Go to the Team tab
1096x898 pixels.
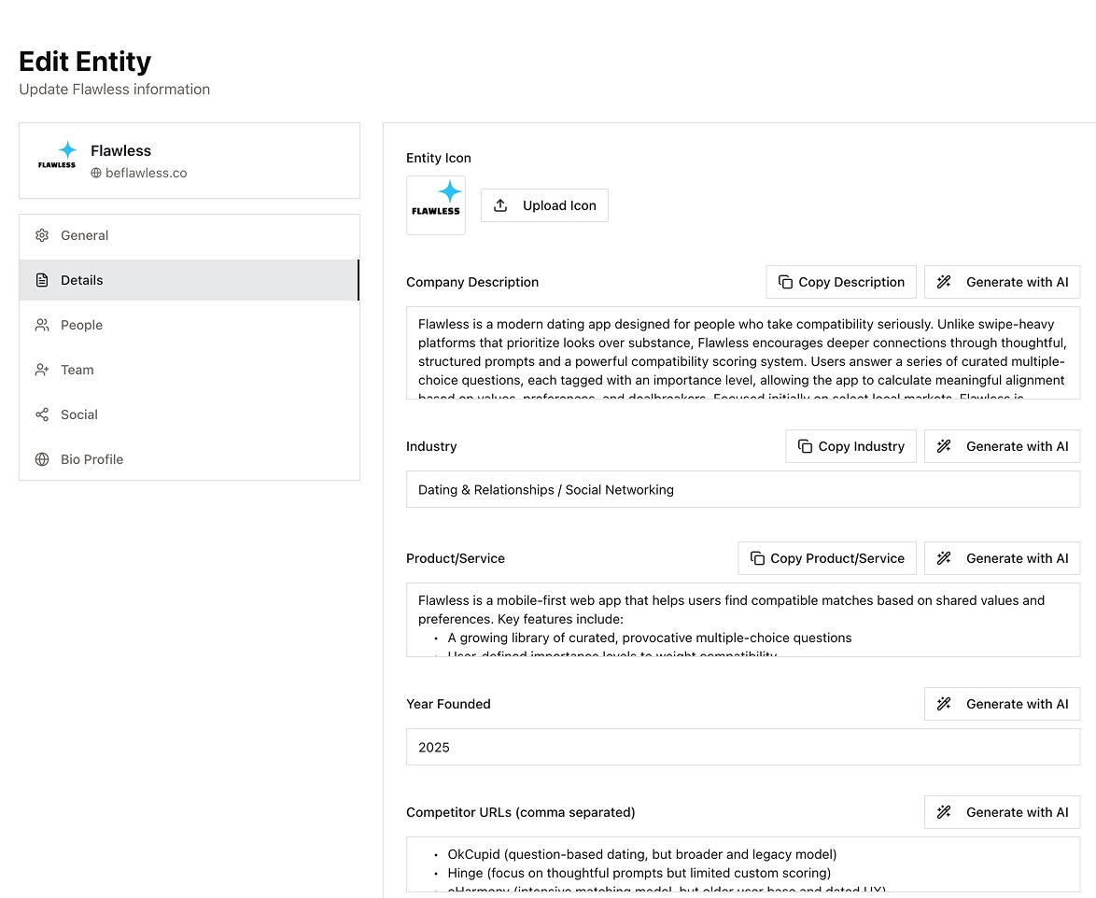pos(190,370)
